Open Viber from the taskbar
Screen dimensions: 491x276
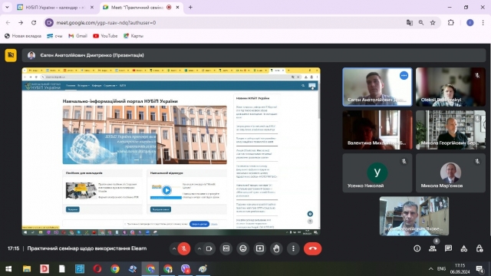point(186,269)
